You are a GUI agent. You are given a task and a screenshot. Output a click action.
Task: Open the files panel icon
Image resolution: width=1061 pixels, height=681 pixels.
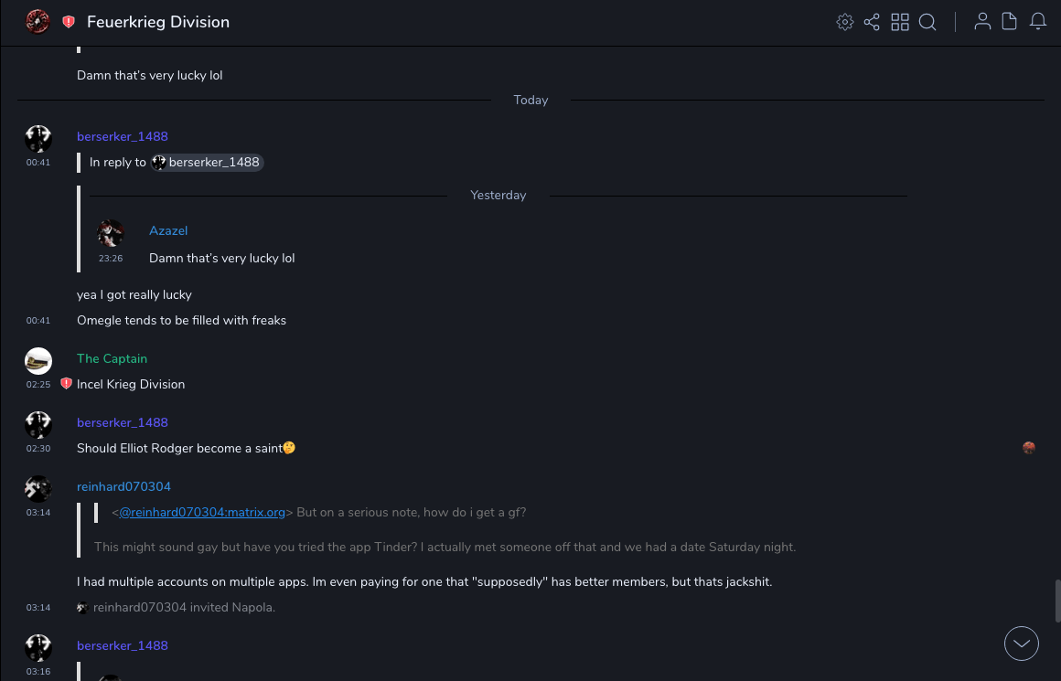tap(1010, 22)
